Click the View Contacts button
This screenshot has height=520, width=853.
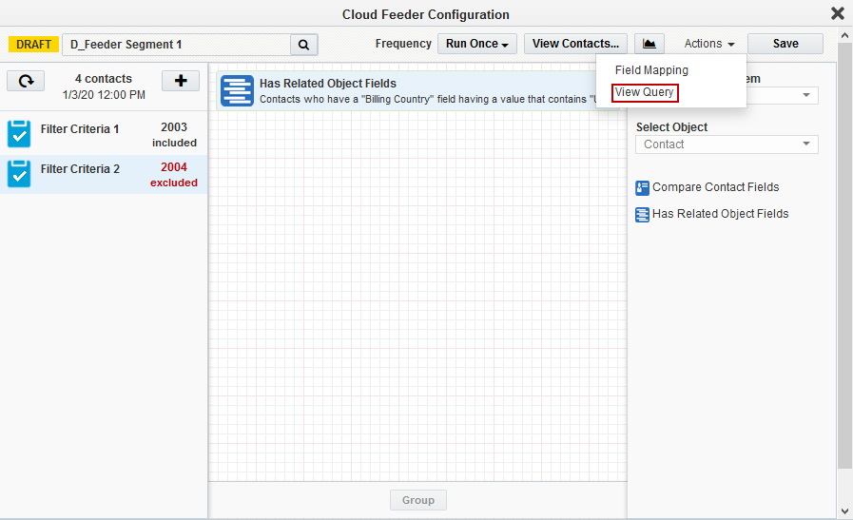(575, 44)
